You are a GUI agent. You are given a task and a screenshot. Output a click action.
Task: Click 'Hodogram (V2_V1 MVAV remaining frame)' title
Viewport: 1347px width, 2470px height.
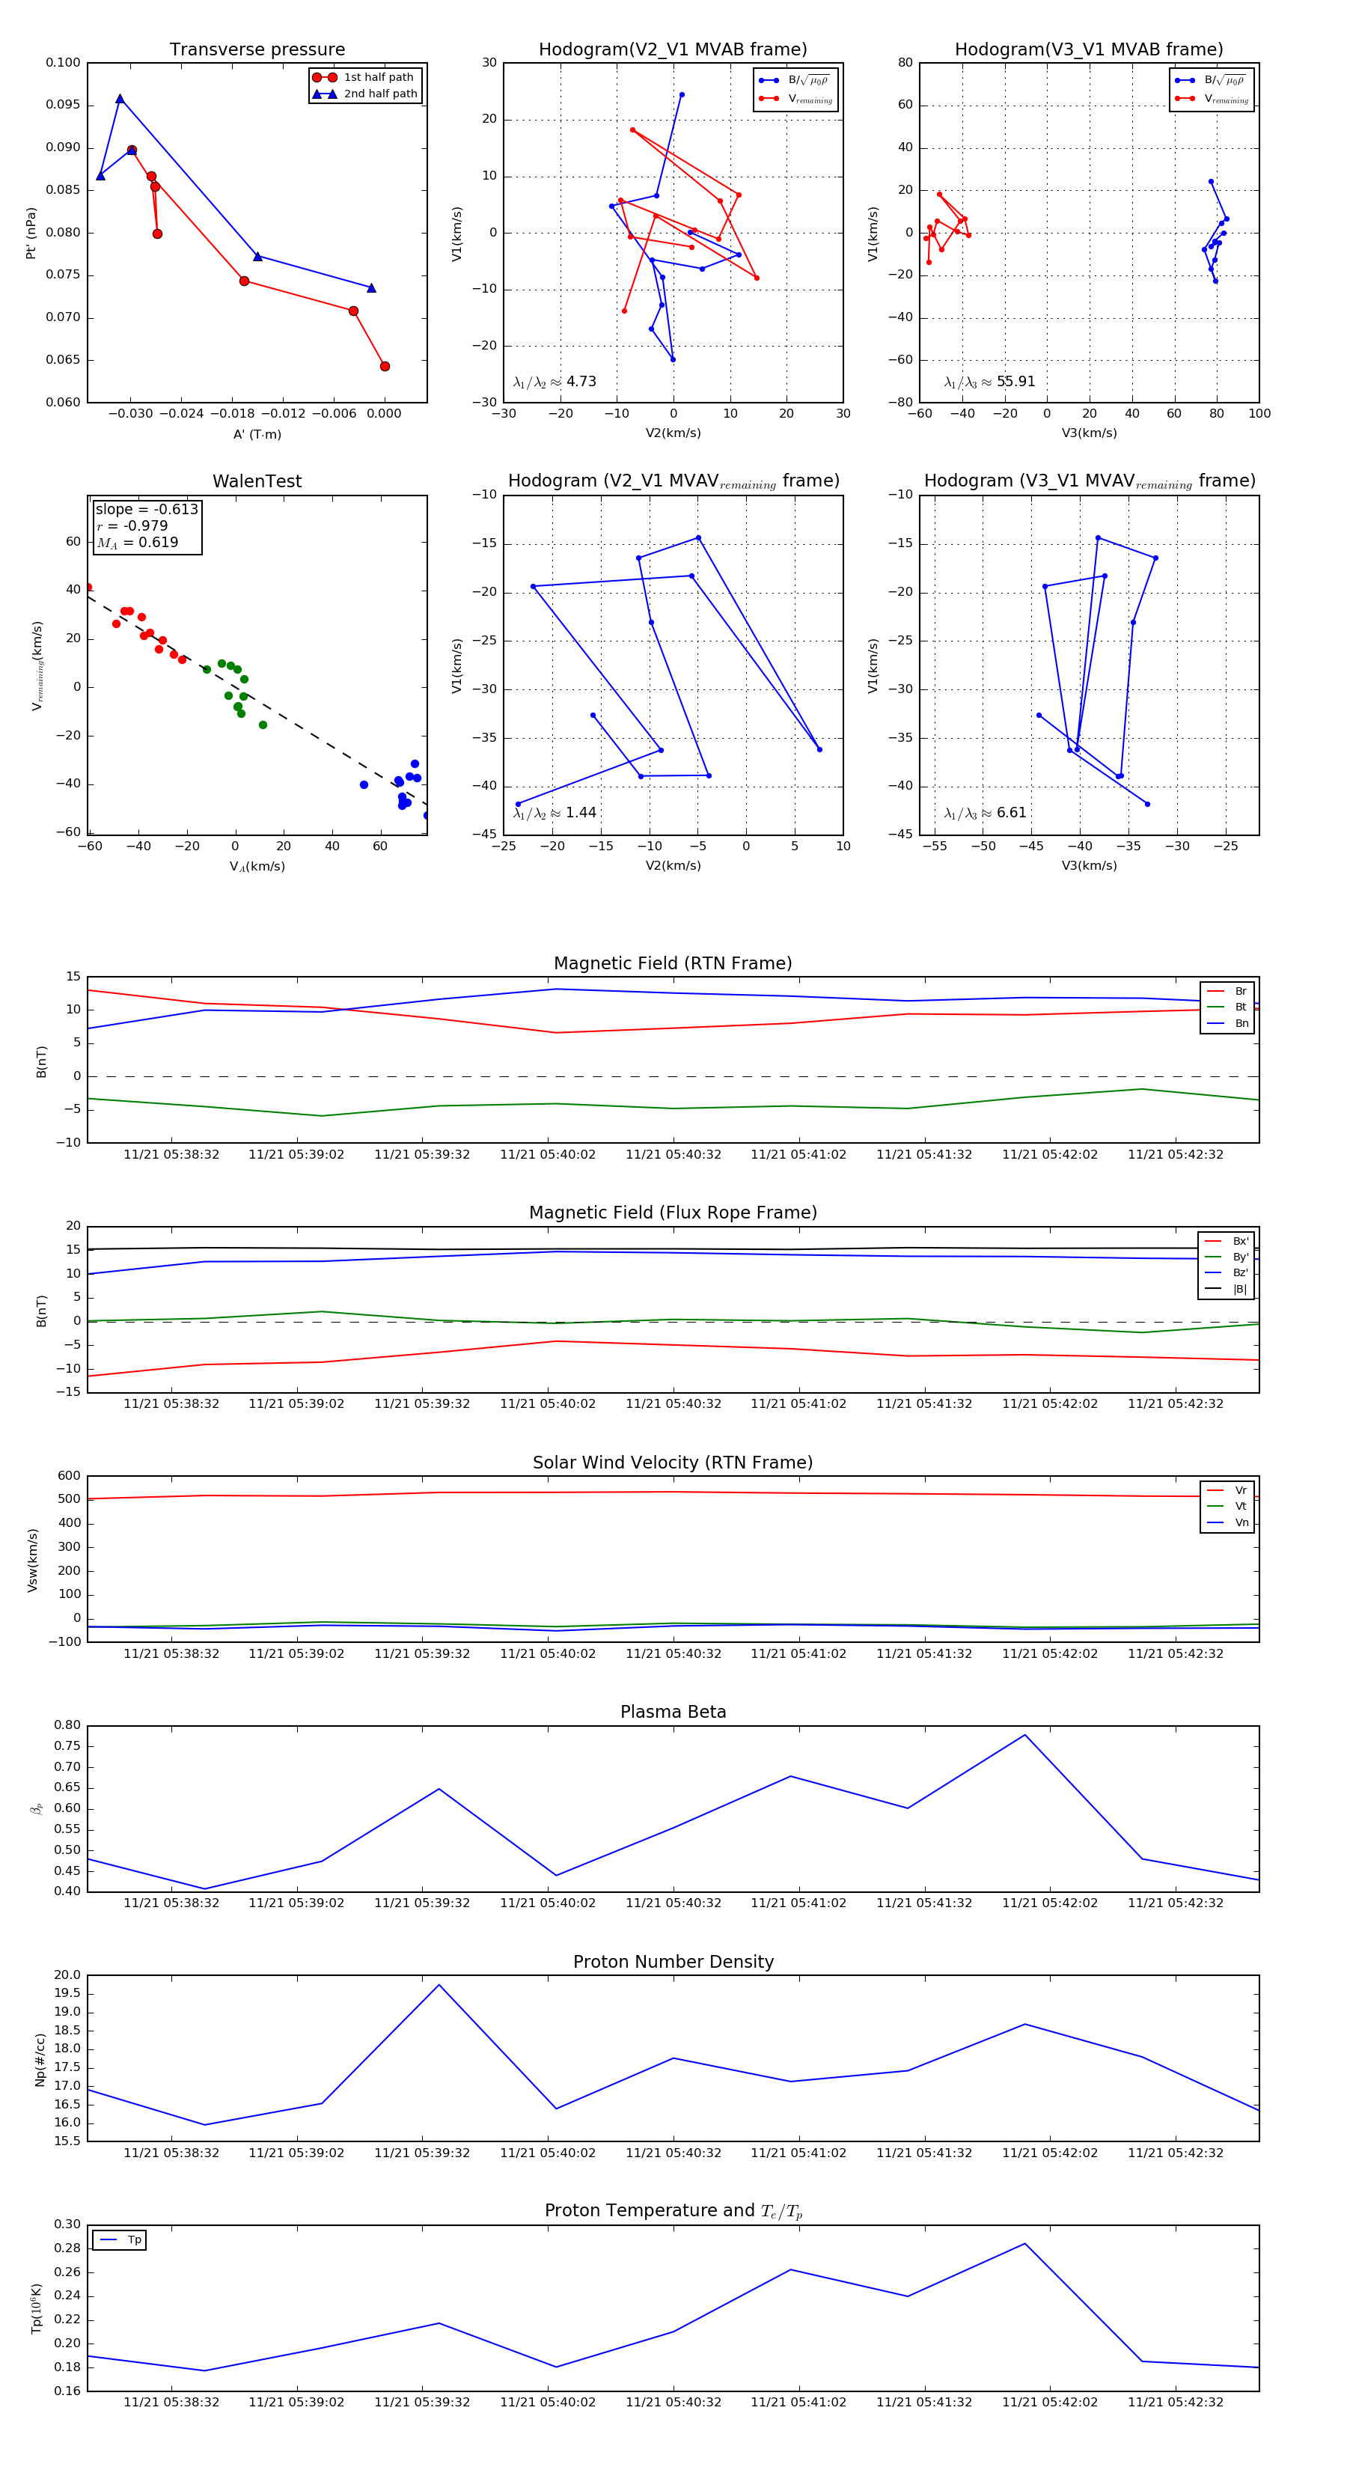(673, 481)
